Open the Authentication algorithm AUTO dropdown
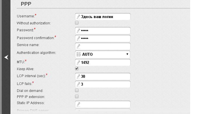Screen dimensions: 200x114 point(103,55)
